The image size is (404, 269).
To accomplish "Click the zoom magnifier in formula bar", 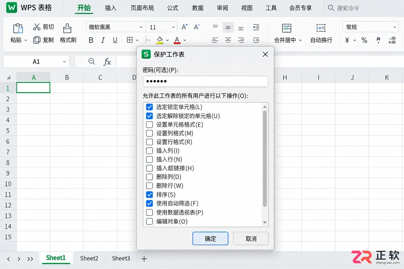I will point(91,61).
